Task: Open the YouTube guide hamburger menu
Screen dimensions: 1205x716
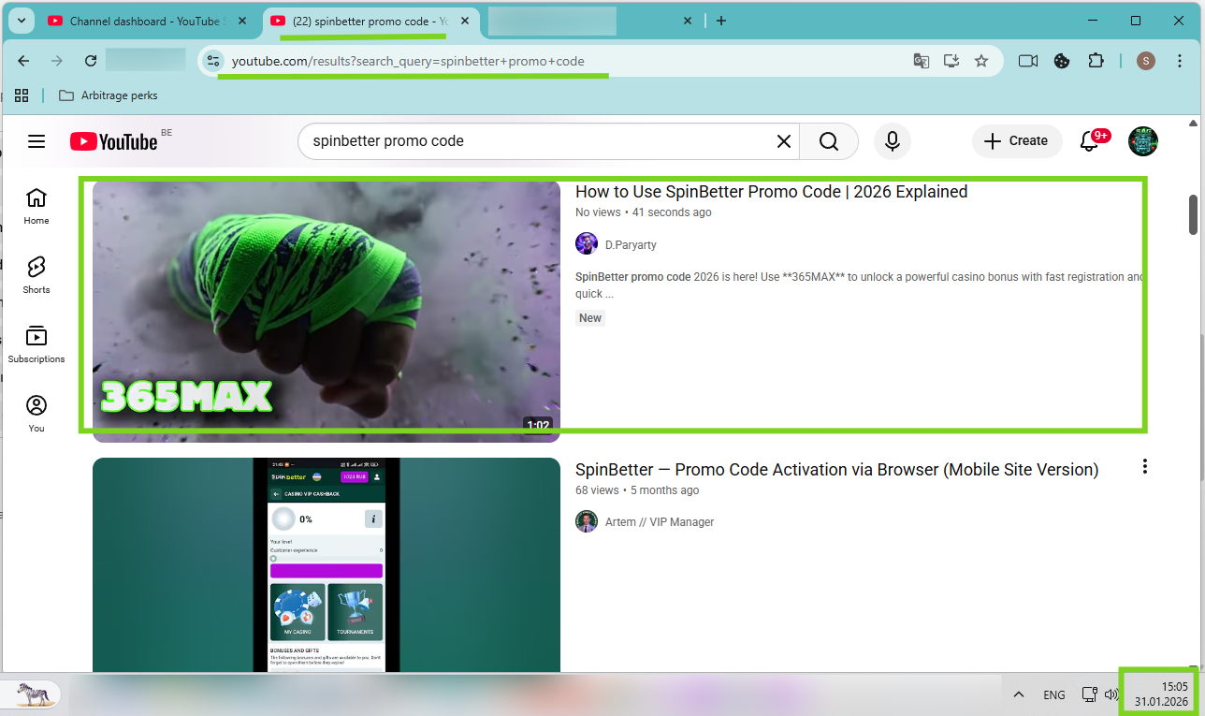Action: tap(36, 141)
